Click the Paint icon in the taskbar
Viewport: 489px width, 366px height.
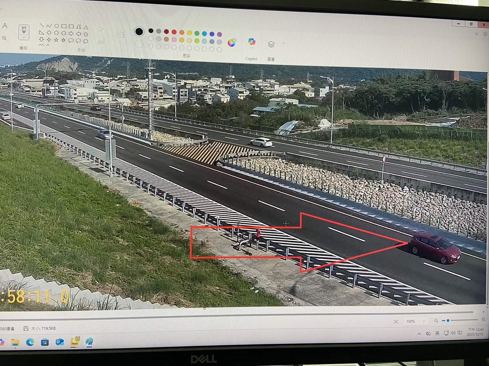(x=89, y=342)
